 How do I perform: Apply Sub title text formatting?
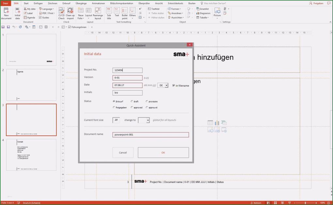point(109,13)
